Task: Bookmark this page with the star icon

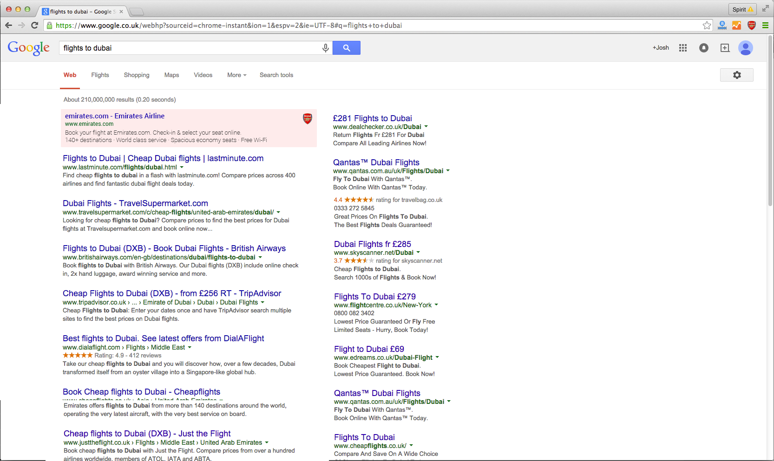Action: pos(707,26)
